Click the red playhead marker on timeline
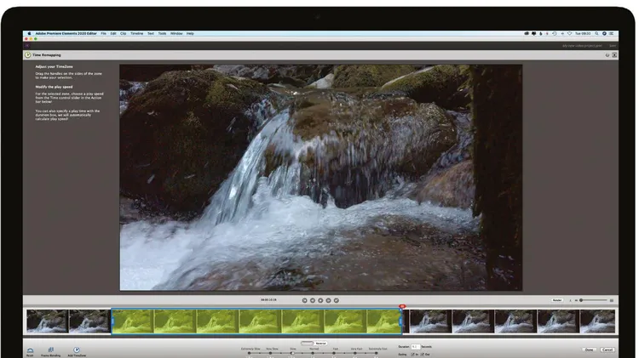This screenshot has width=639, height=358. point(402,306)
